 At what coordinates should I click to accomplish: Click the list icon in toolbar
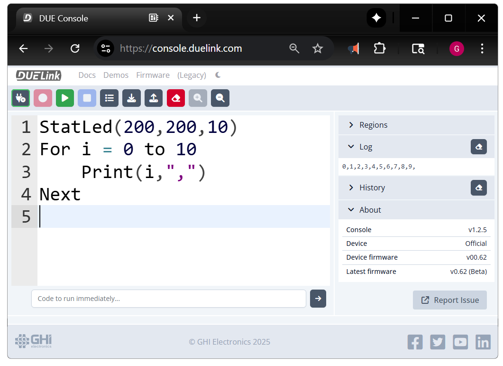(x=110, y=98)
